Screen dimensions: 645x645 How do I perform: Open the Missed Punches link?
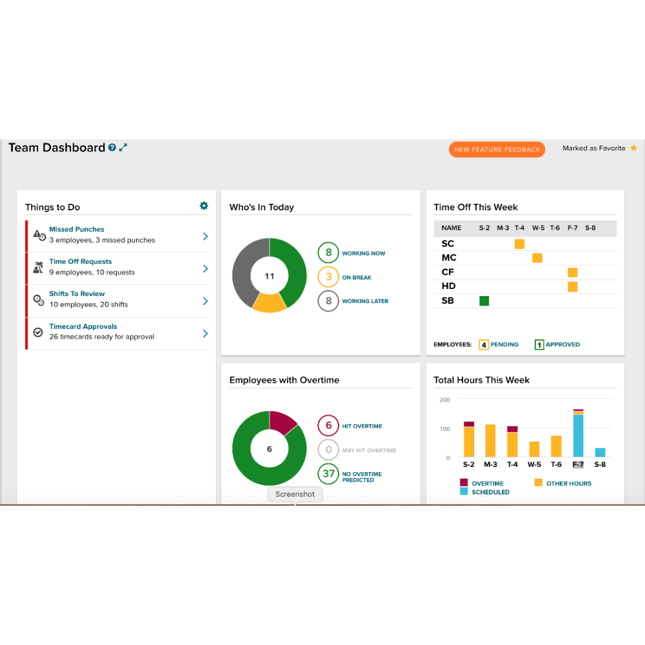point(77,230)
